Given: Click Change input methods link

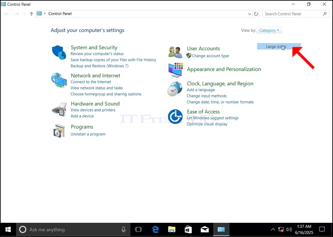Looking at the screenshot, I should [x=207, y=96].
